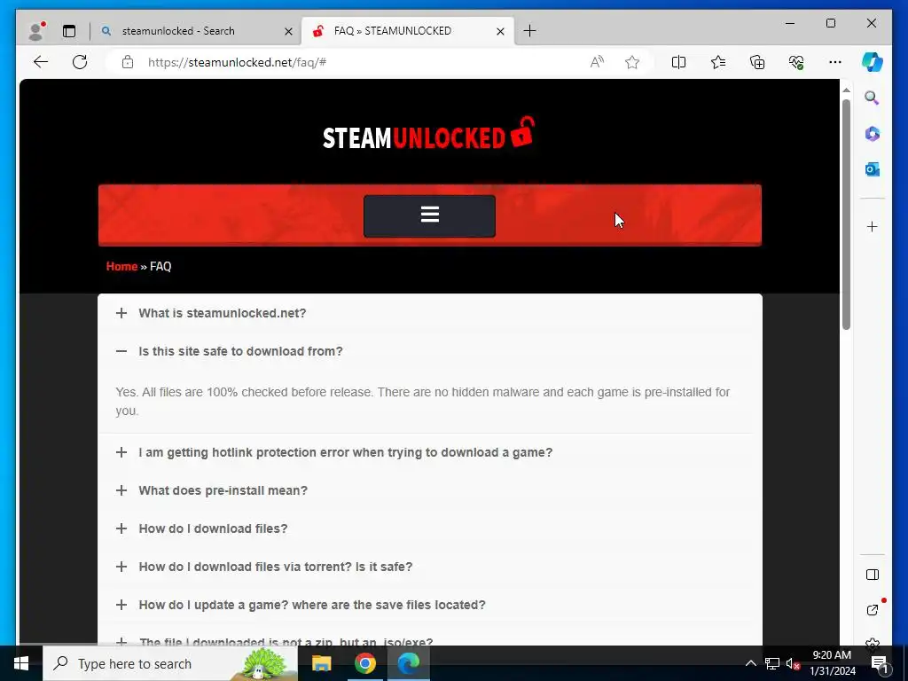Launch Copilot from the toolbar icon
Image resolution: width=908 pixels, height=681 pixels.
tap(873, 62)
